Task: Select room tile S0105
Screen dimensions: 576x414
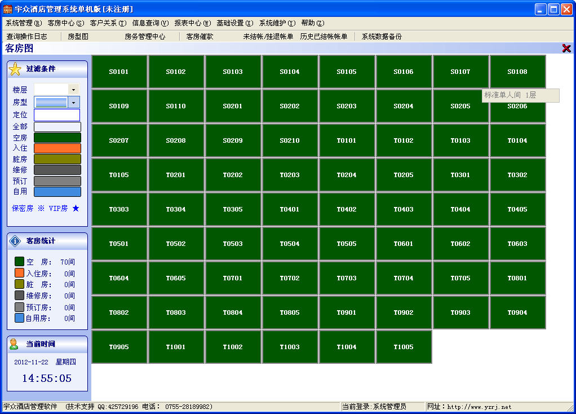Action: (x=347, y=72)
